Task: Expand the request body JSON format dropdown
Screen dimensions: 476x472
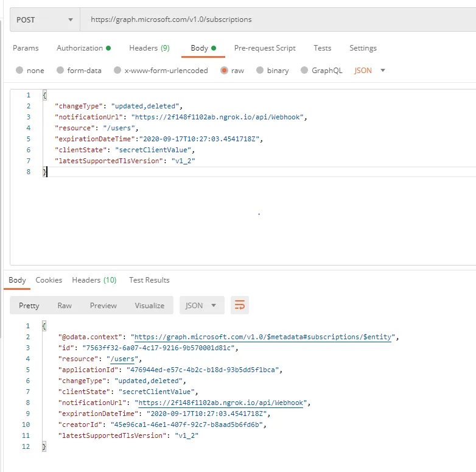Action: (x=370, y=71)
